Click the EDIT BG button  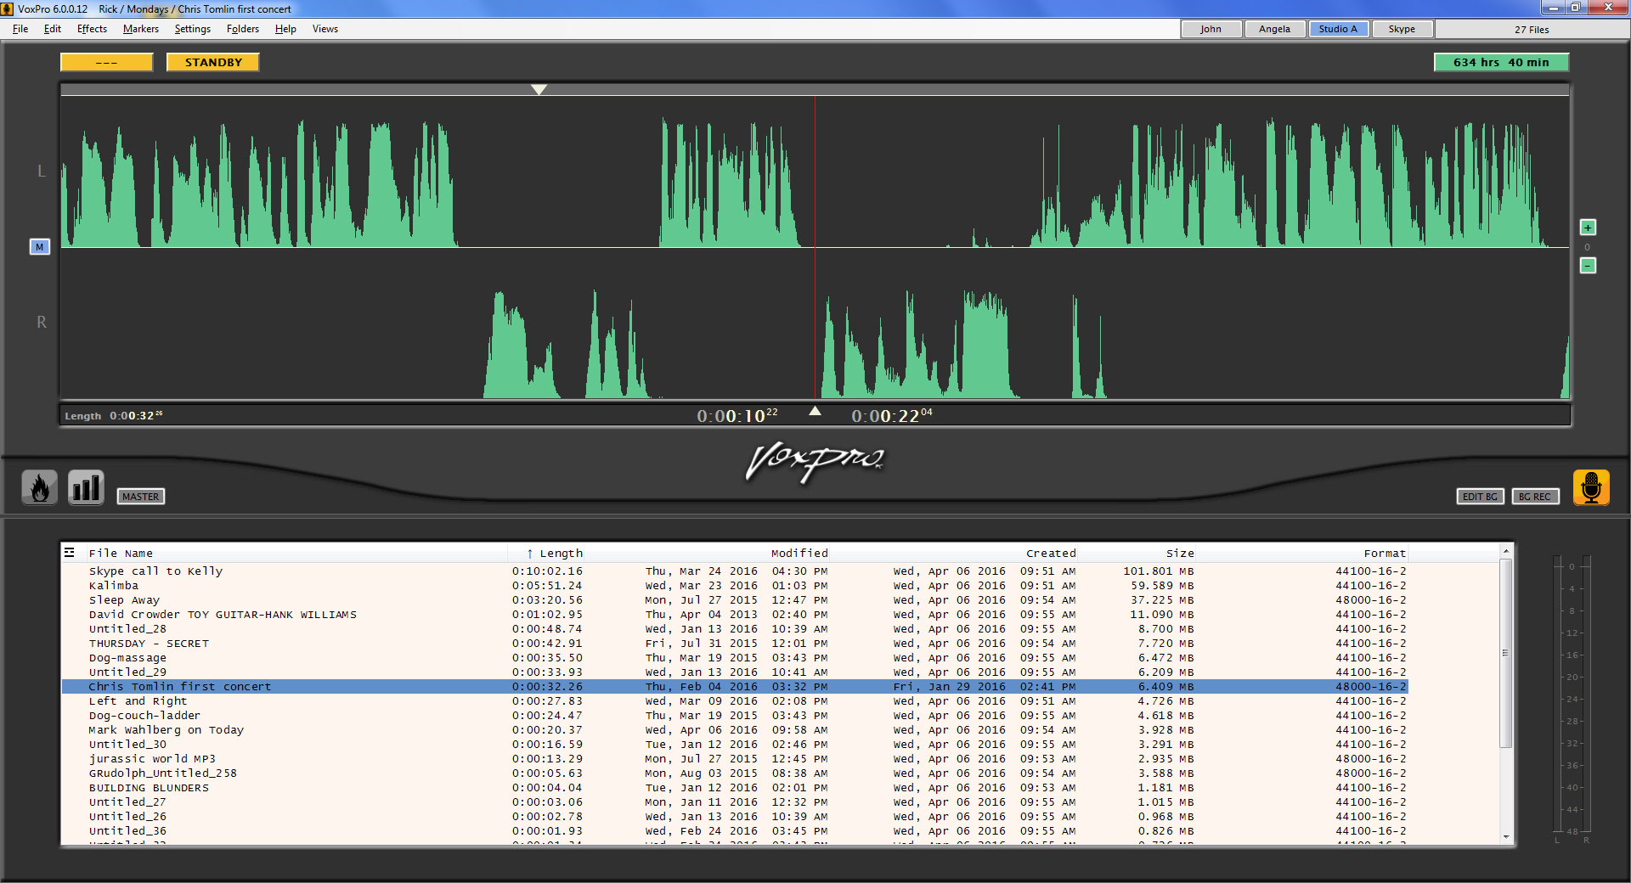coord(1480,497)
